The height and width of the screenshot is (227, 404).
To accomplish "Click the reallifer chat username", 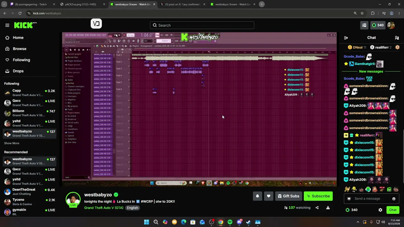I will point(367,135).
